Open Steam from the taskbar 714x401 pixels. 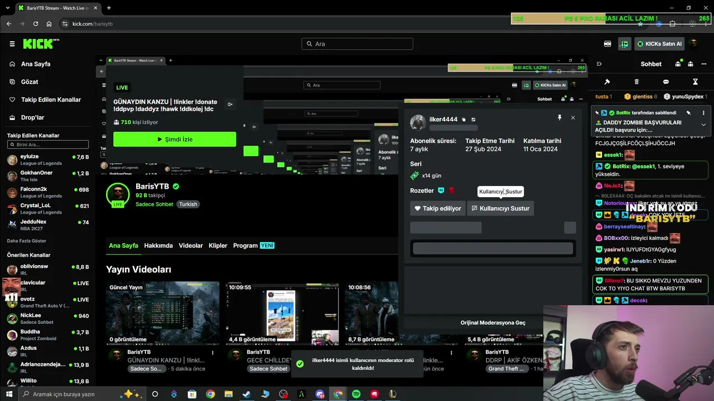coord(247,394)
